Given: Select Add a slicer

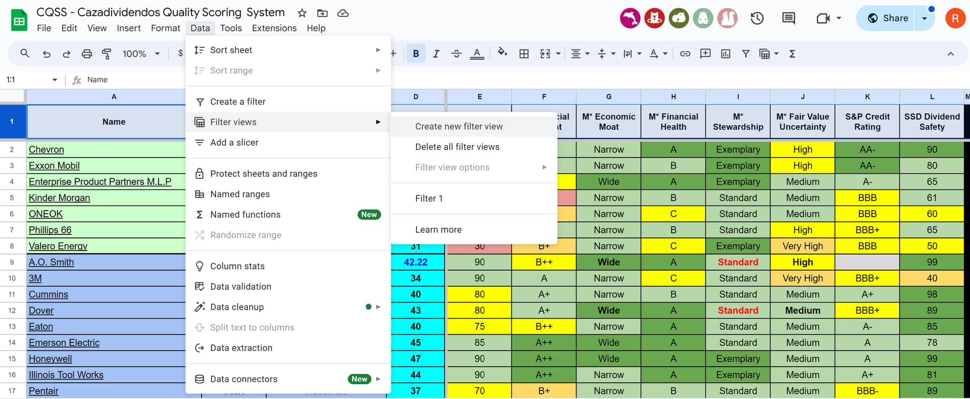Looking at the screenshot, I should (288, 142).
